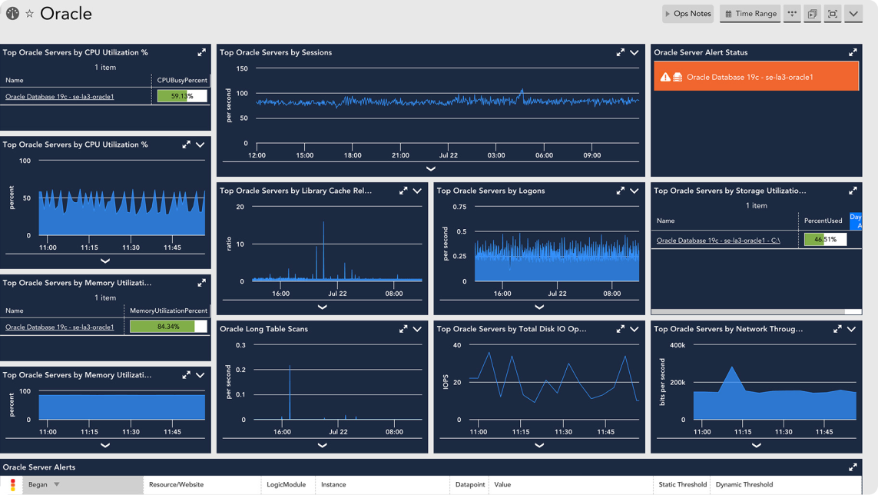Image resolution: width=878 pixels, height=495 pixels.
Task: Toggle the Ops Notes button
Action: click(687, 14)
